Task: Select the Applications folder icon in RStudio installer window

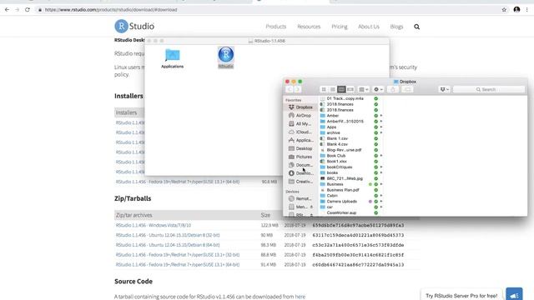Action: coord(173,55)
